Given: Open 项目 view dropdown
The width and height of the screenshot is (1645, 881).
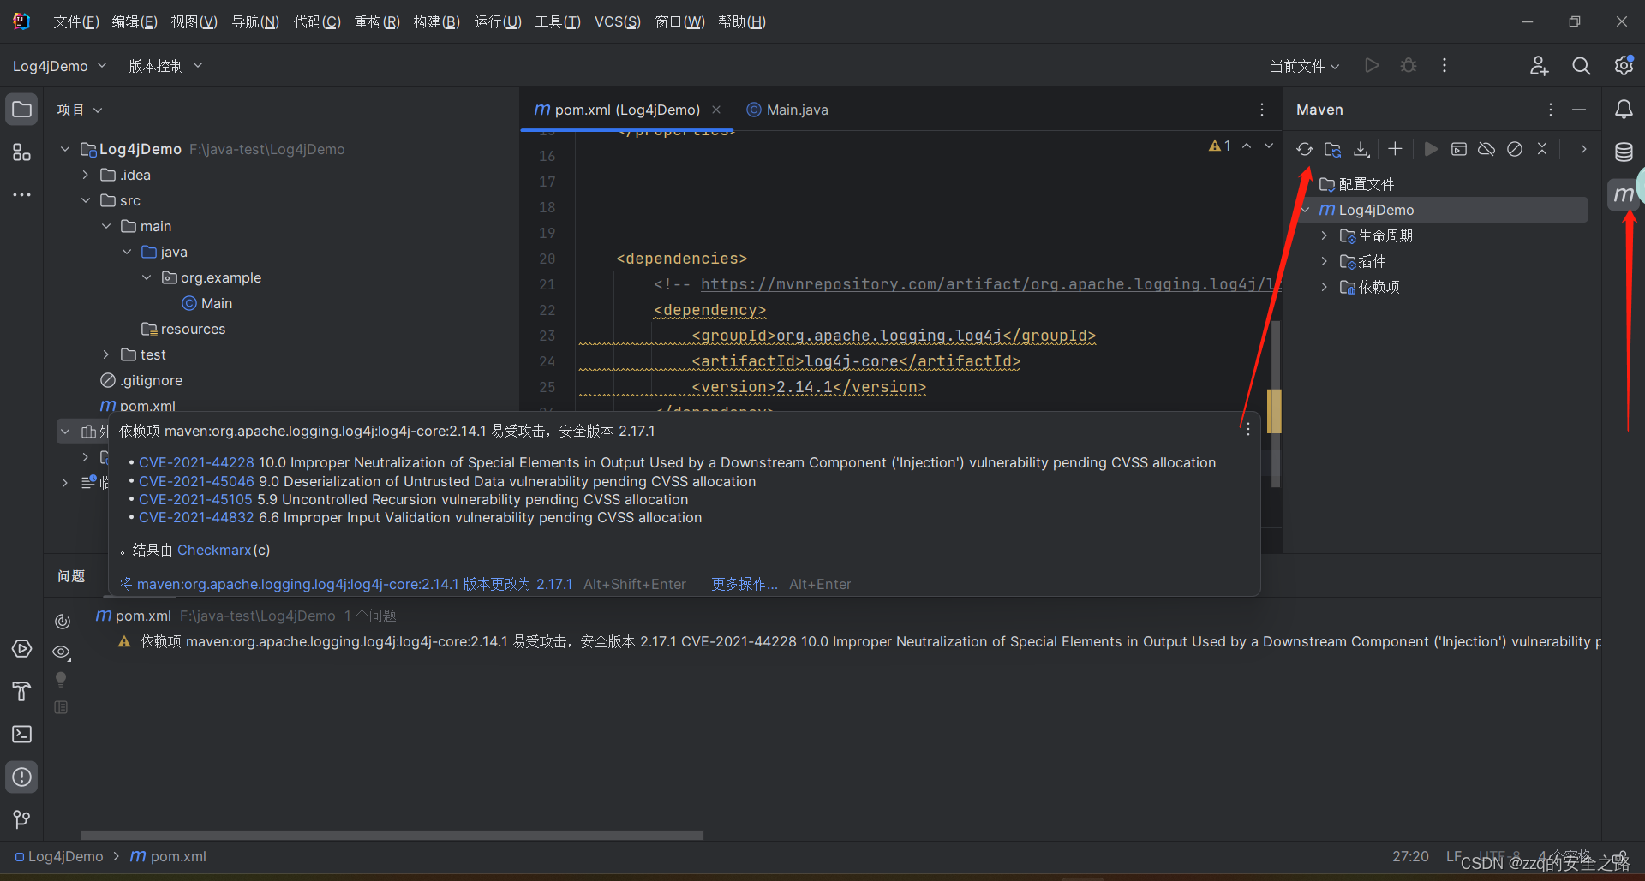Looking at the screenshot, I should [80, 110].
